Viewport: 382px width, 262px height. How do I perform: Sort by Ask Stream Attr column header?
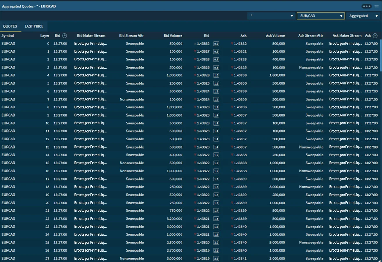pyautogui.click(x=311, y=36)
